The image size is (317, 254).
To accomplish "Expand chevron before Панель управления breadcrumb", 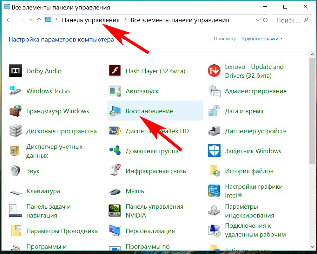I will pyautogui.click(x=56, y=20).
